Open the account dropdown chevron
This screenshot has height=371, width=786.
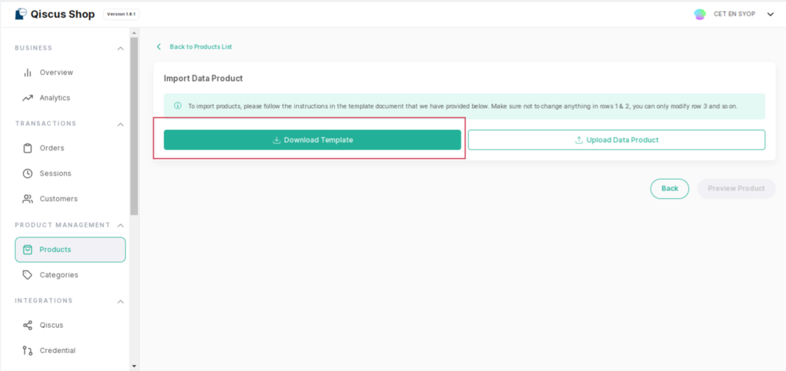pyautogui.click(x=770, y=14)
